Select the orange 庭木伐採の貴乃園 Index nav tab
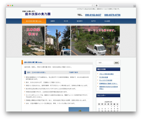Screen dimensions: 142x120 click(x=34, y=21)
